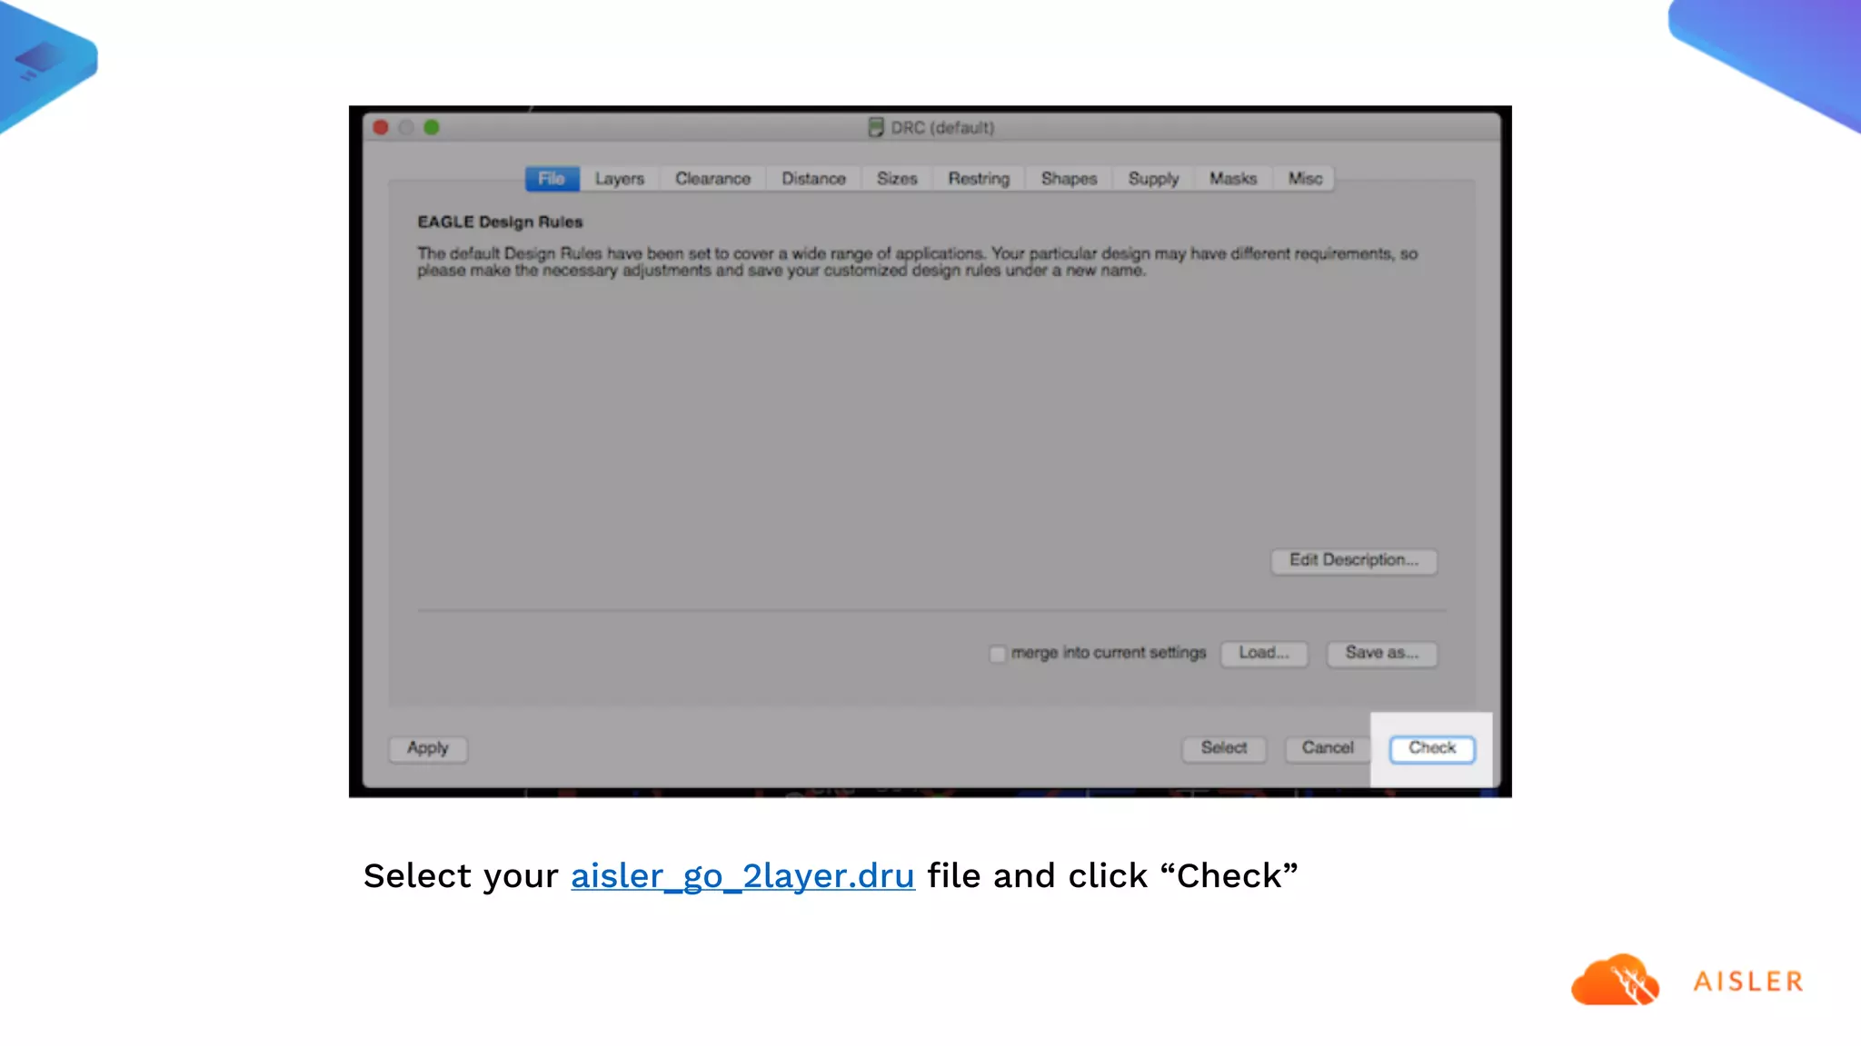Screen dimensions: 1861x1046
Task: Open the Clearance tab
Action: (712, 179)
